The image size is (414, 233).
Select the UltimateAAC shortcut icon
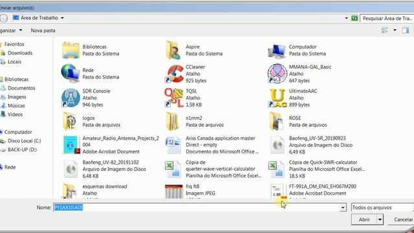point(278,98)
